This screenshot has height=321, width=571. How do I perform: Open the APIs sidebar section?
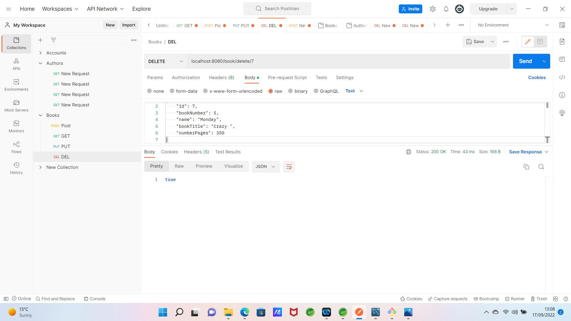pos(16,64)
